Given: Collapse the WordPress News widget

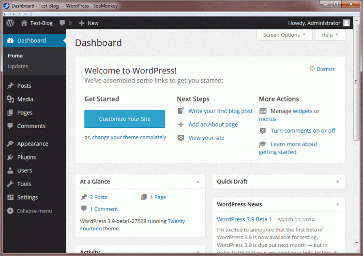Looking at the screenshot, I should click(337, 204).
